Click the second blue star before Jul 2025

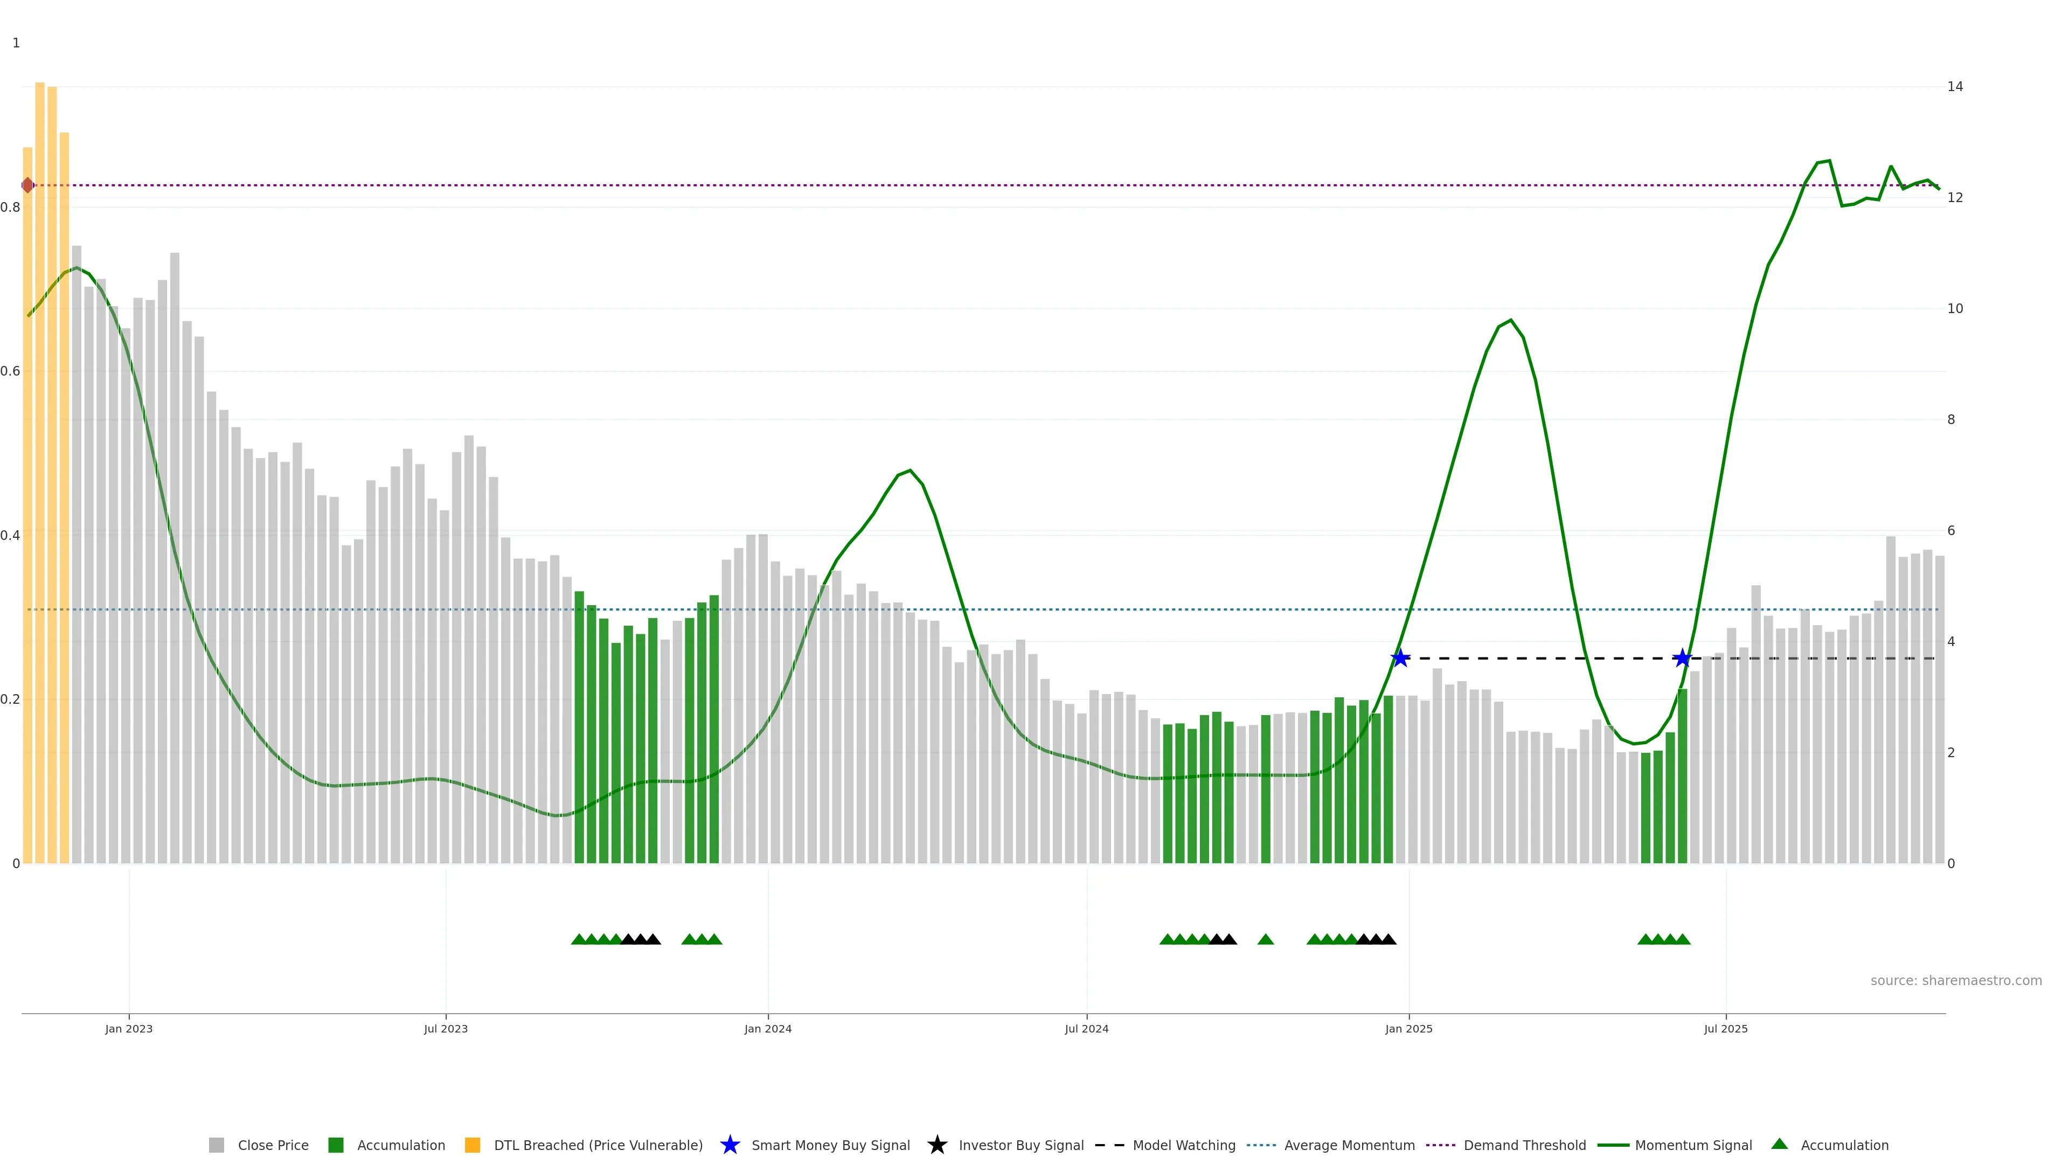point(1682,659)
